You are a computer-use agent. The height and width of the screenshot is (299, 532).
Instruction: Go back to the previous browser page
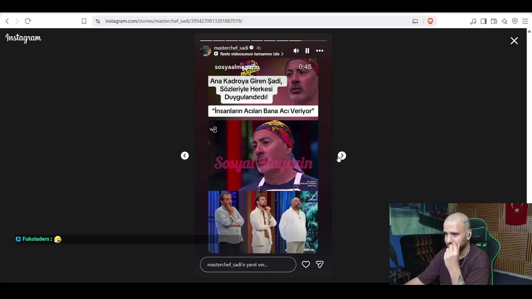(7, 21)
